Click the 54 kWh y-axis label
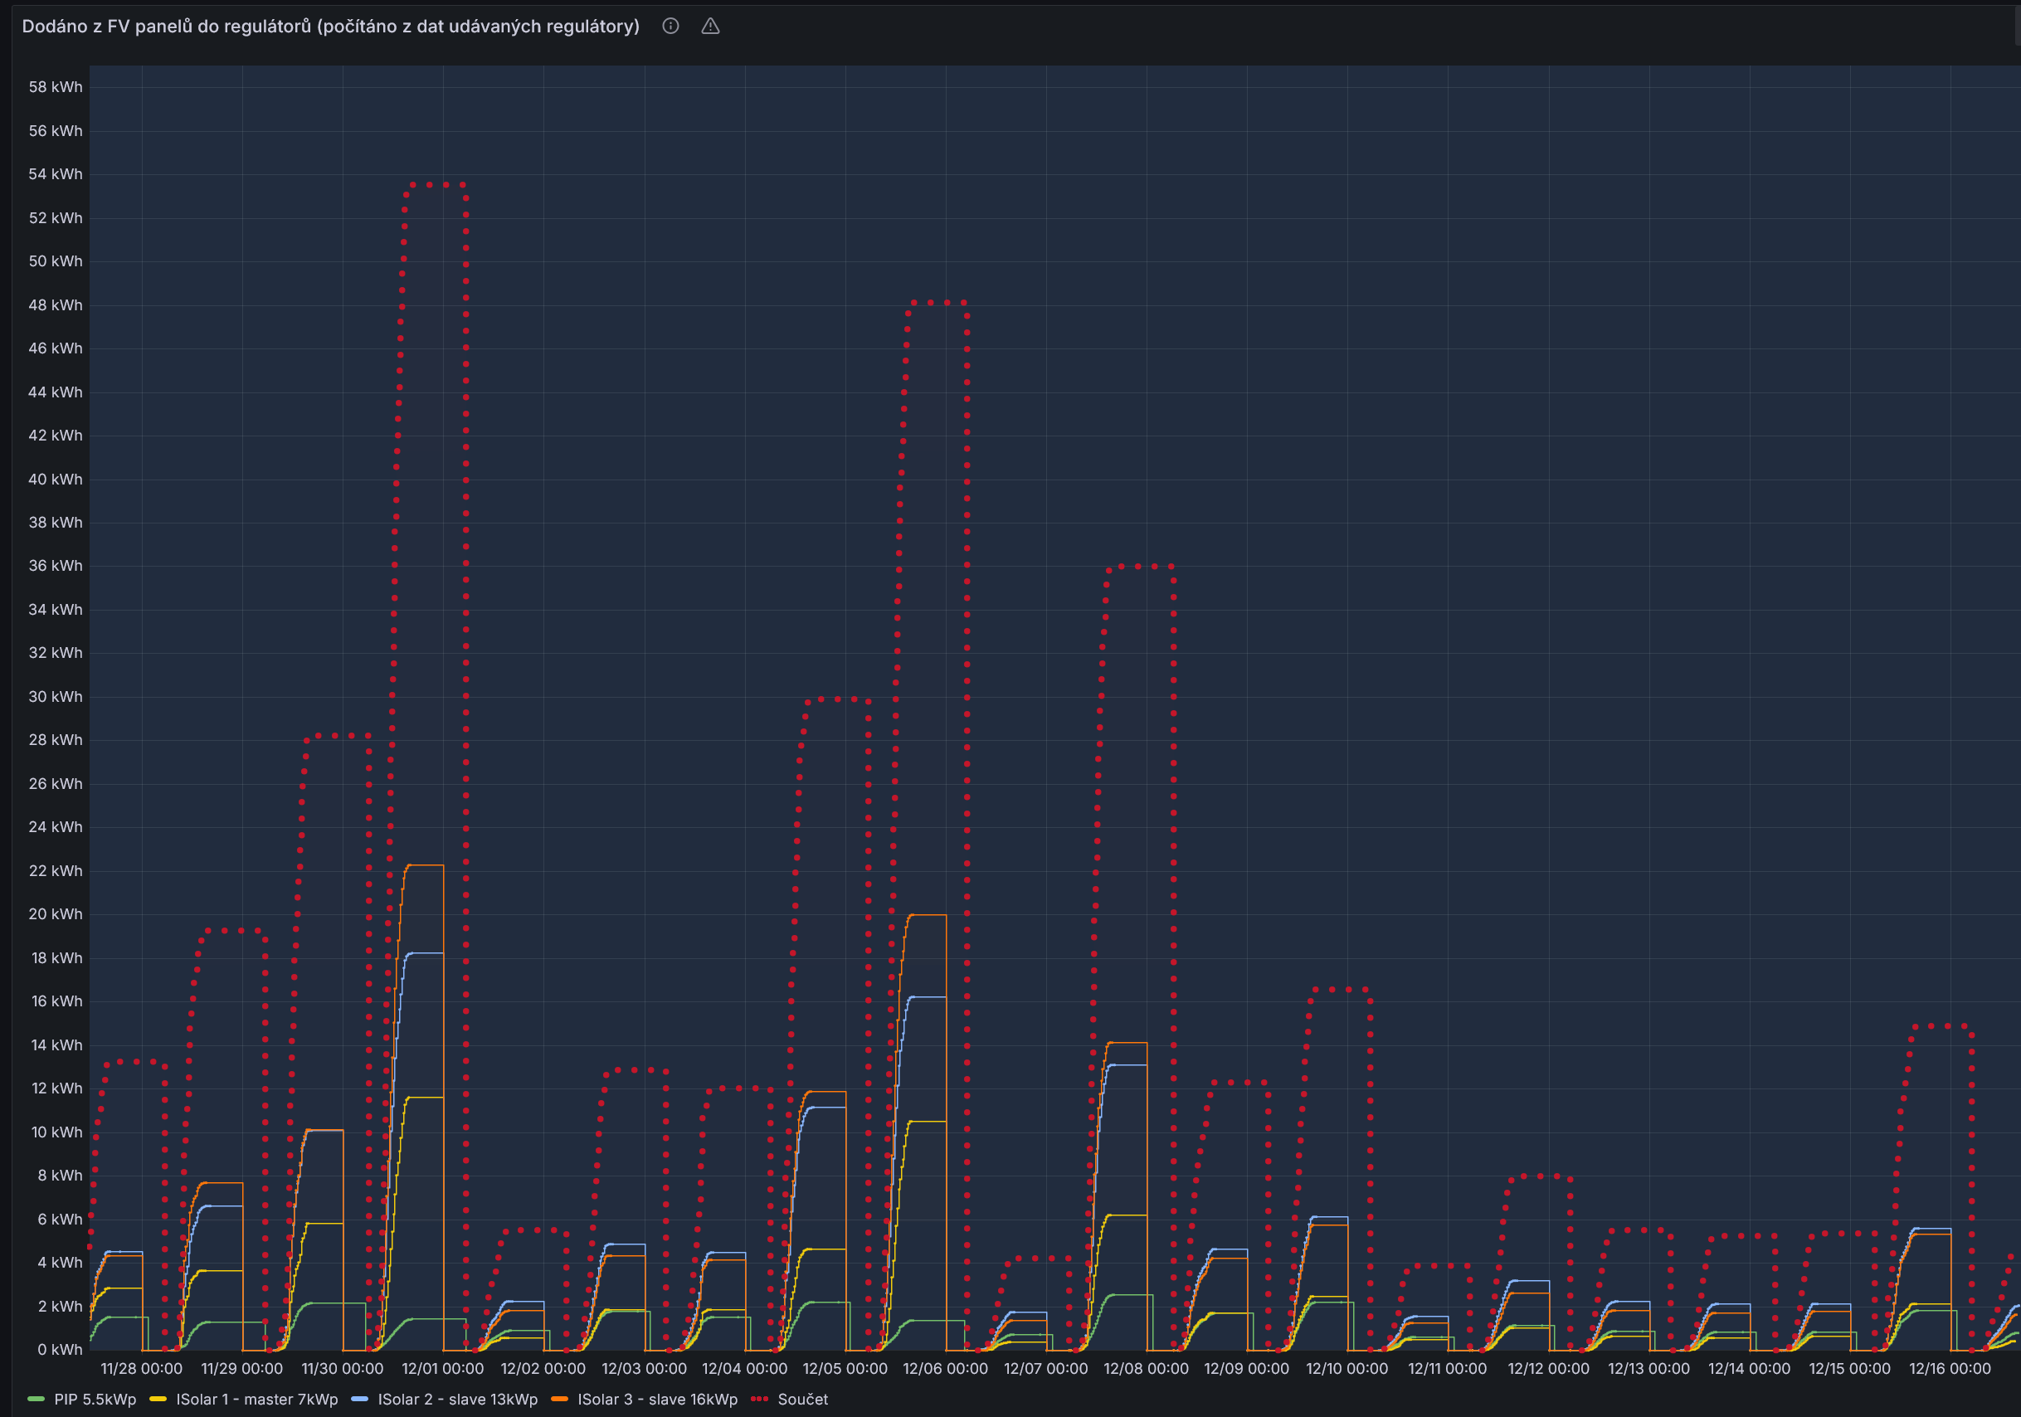Viewport: 2021px width, 1417px height. point(56,174)
